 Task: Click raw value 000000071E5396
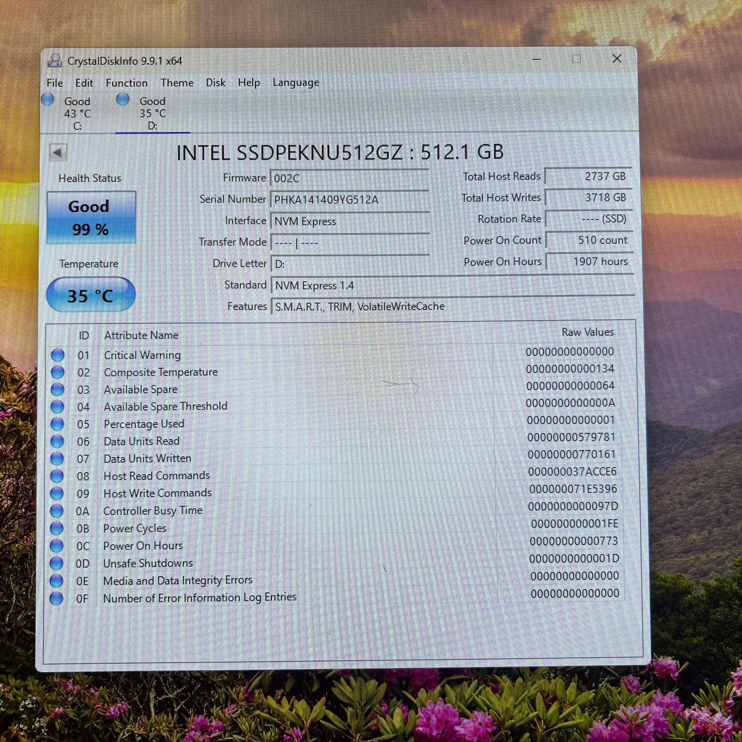[x=573, y=489]
